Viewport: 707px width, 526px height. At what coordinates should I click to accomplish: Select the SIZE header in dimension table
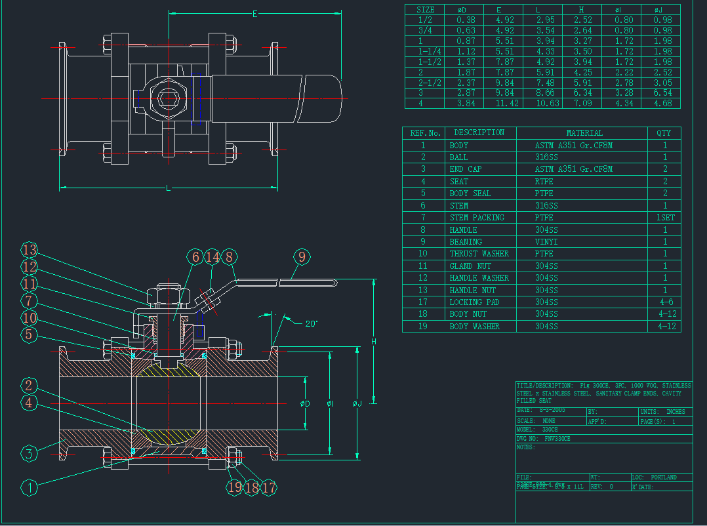[x=425, y=10]
